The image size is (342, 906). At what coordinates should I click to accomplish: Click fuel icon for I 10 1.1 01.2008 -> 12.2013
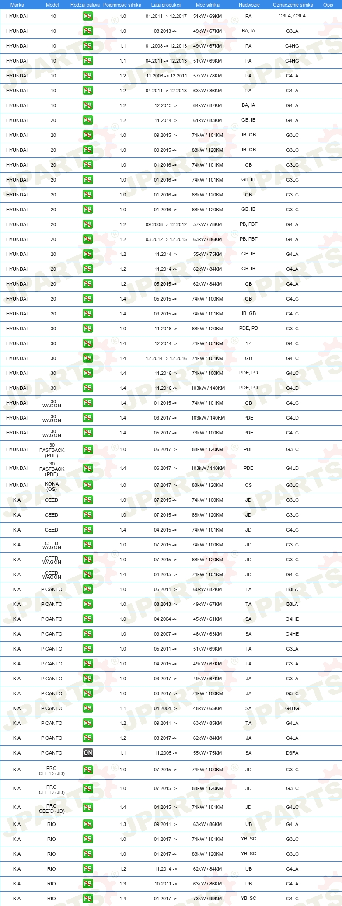pyautogui.click(x=88, y=46)
